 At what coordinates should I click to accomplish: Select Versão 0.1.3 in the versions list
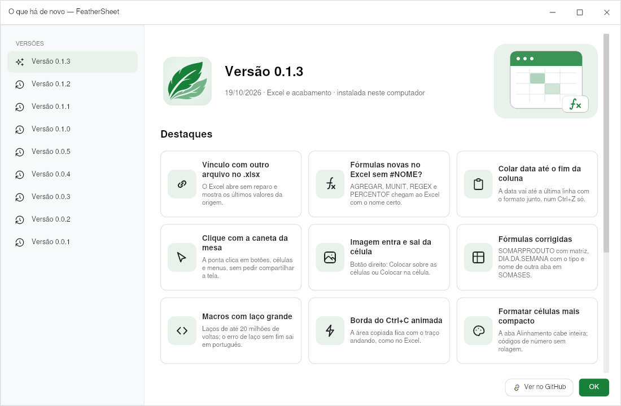pos(72,61)
